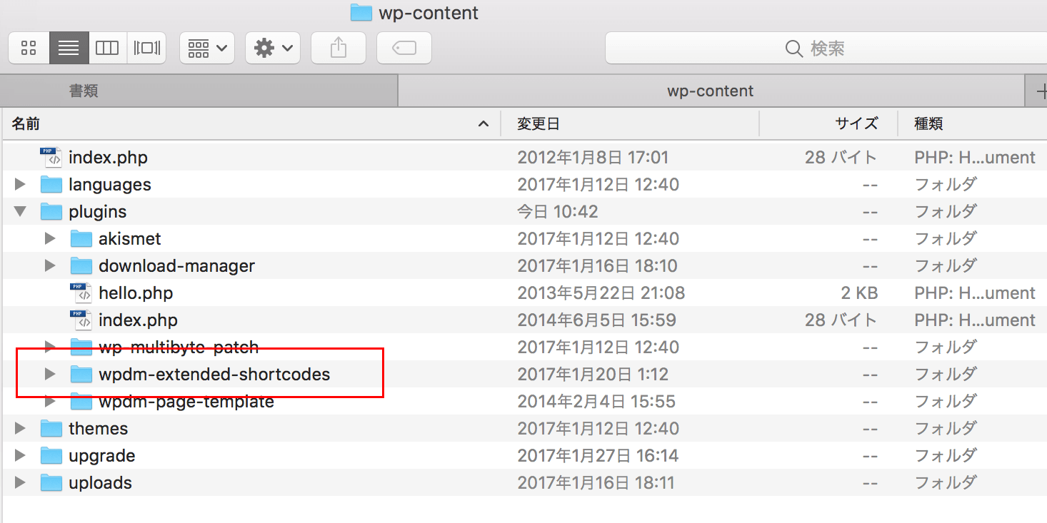Select the hello.php file icon

click(81, 293)
